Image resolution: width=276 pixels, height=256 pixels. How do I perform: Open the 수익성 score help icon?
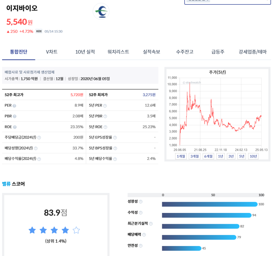141,213
